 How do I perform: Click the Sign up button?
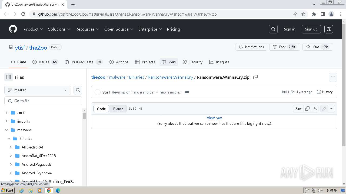pyautogui.click(x=311, y=29)
